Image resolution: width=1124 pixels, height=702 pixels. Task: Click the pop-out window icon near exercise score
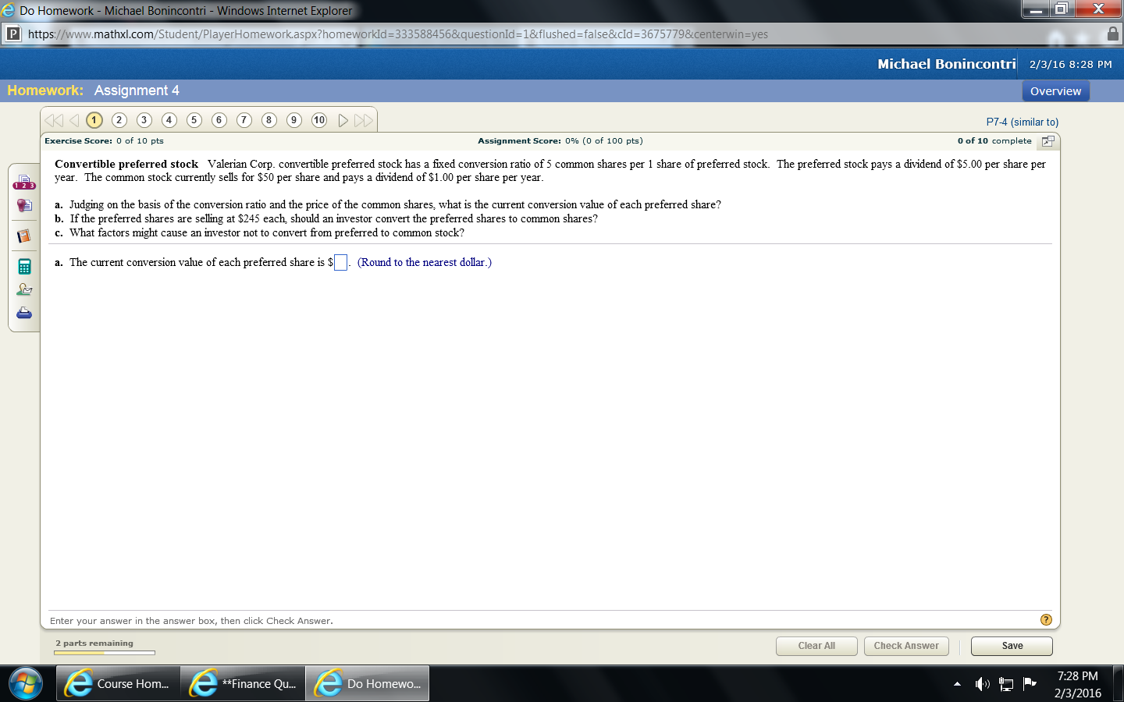click(x=1048, y=141)
